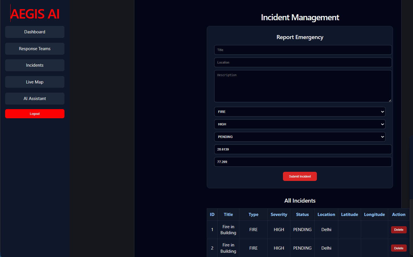Click the latitude field showing 28.6139
The width and height of the screenshot is (413, 257).
coord(303,149)
